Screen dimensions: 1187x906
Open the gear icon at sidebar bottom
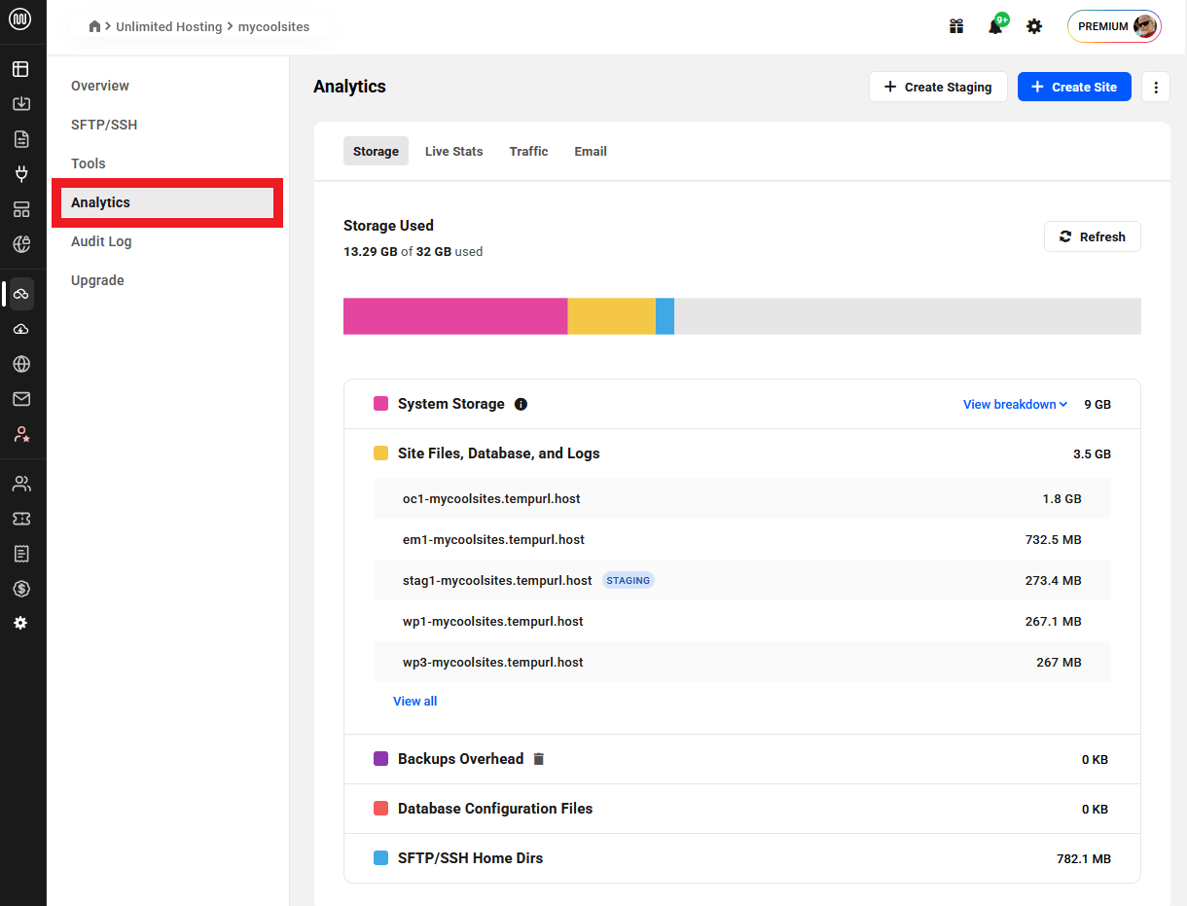click(21, 623)
